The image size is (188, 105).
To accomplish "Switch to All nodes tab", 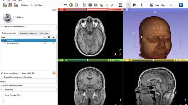I will click(x=44, y=33).
